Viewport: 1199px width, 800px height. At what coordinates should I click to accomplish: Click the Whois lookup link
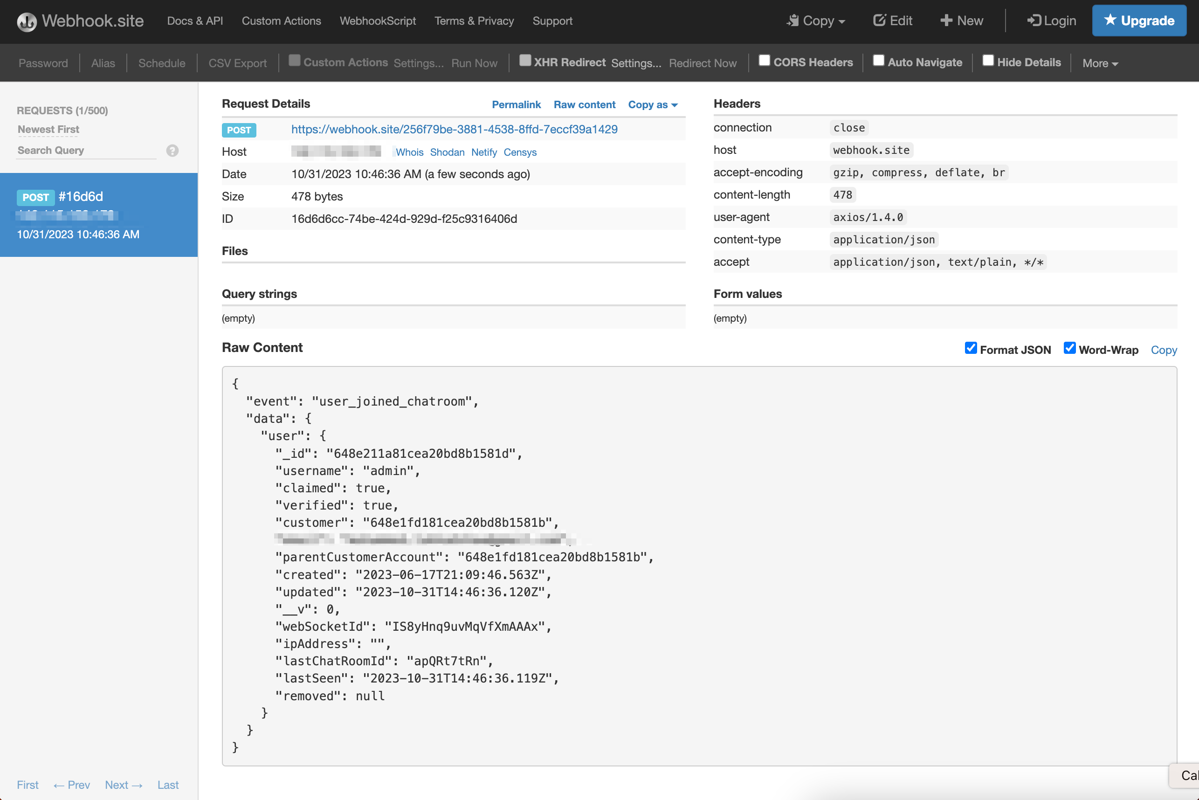click(x=409, y=152)
